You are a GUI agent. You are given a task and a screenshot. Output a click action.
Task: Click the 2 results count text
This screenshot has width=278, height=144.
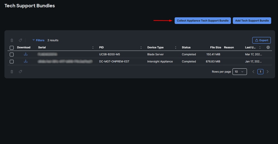[53, 40]
